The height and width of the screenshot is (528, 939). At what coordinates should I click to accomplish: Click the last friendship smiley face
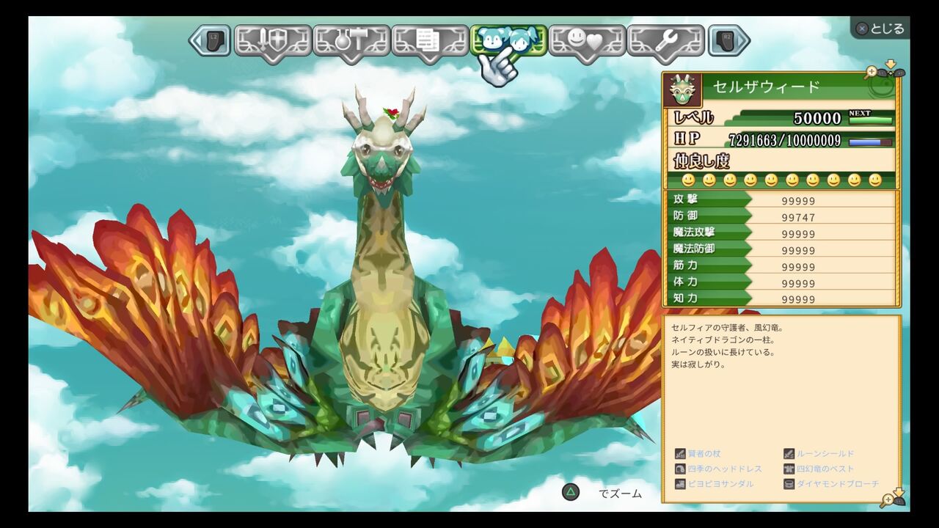875,180
